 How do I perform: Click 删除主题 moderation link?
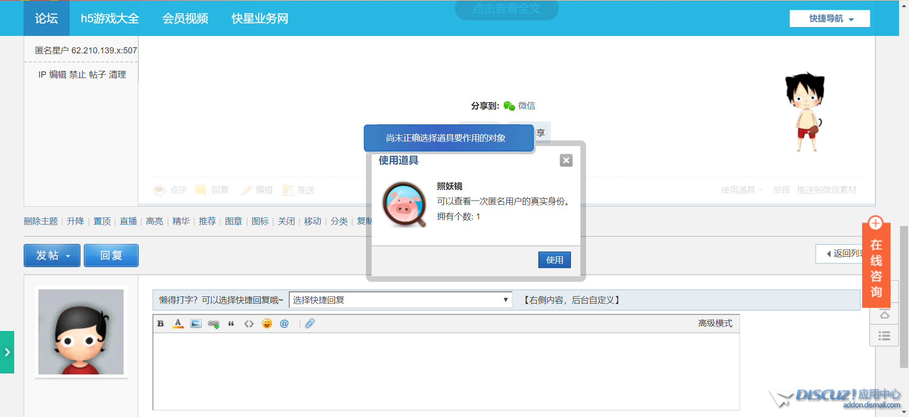[41, 221]
